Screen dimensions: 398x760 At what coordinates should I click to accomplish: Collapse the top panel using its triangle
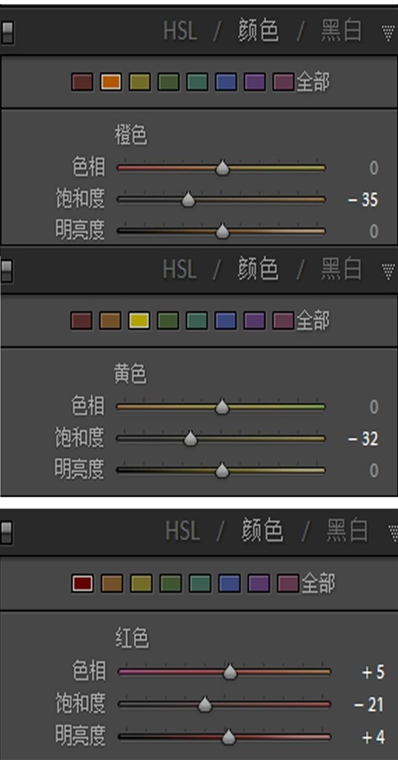coord(388,33)
